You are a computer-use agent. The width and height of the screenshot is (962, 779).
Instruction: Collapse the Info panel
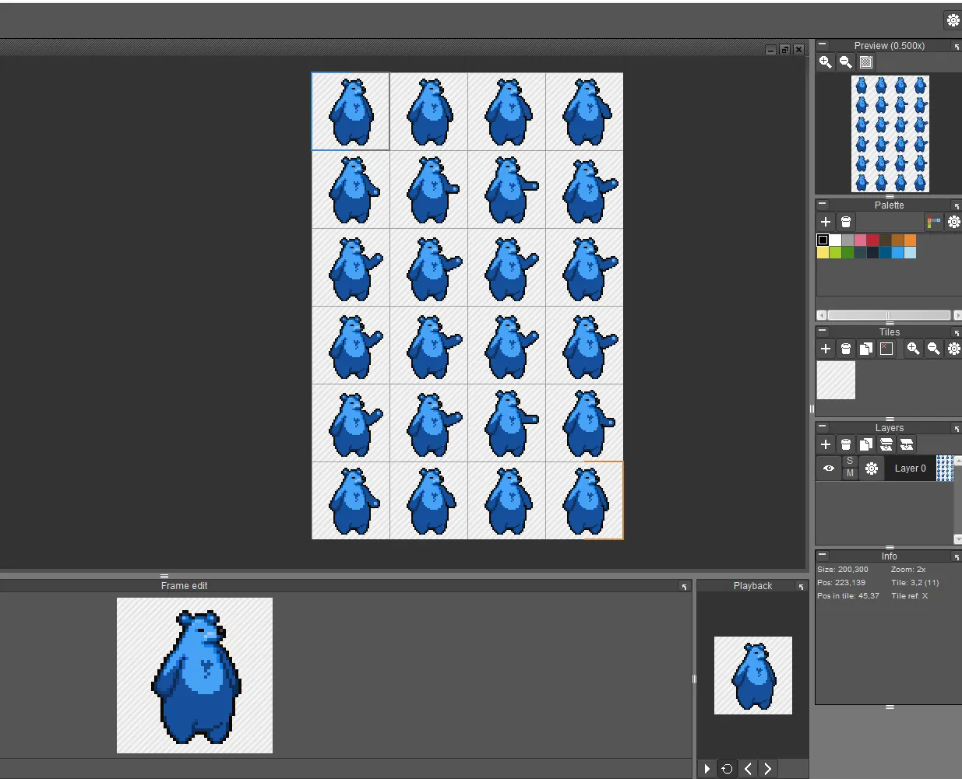point(822,556)
